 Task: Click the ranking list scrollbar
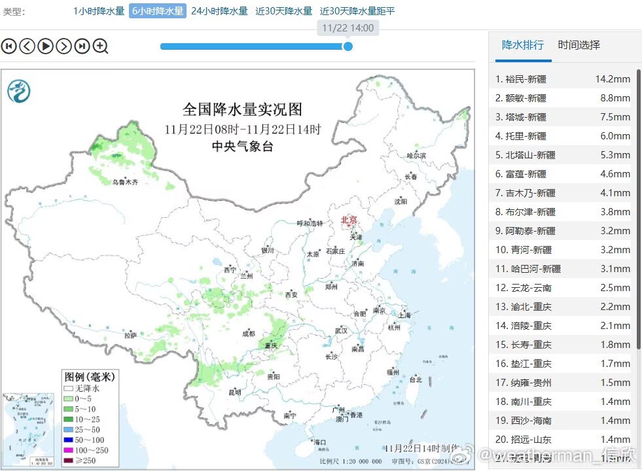click(638, 209)
